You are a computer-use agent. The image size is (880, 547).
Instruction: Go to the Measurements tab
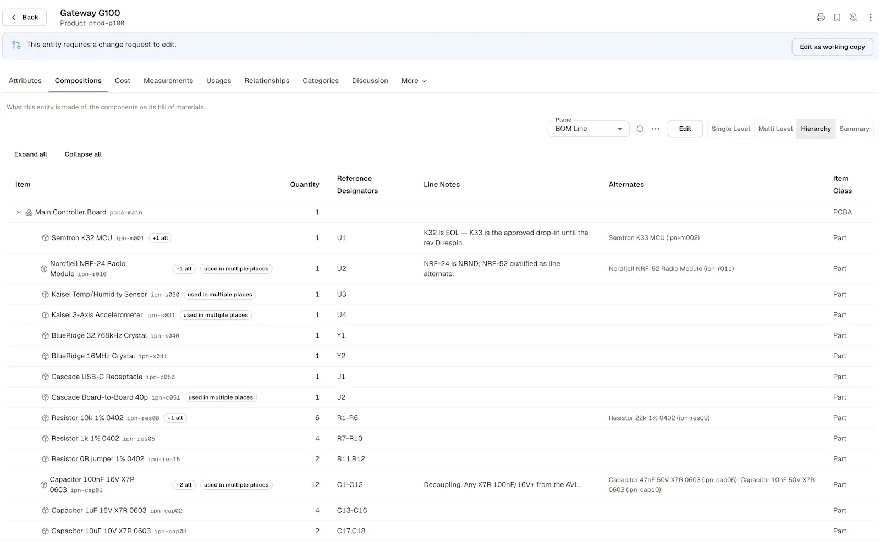(x=168, y=81)
